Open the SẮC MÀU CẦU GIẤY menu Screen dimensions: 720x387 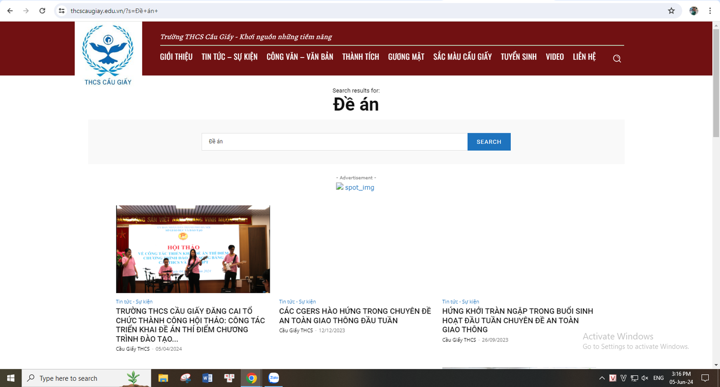462,57
